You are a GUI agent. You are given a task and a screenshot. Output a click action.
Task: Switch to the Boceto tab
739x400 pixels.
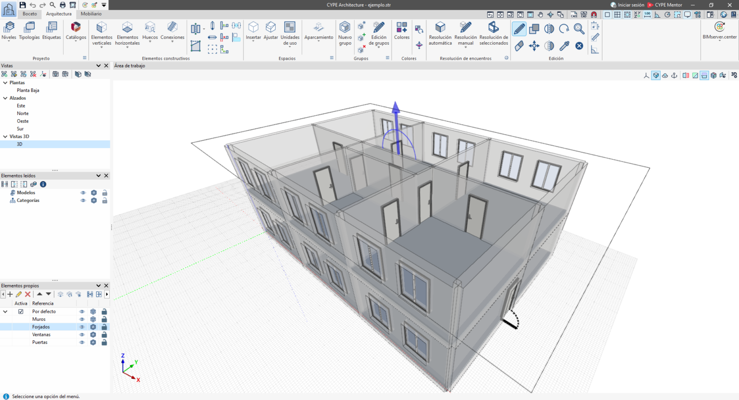[x=30, y=14]
